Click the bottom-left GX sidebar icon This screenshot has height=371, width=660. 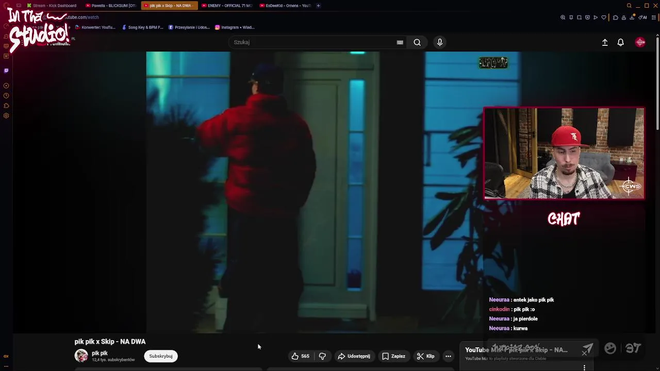tap(6, 356)
